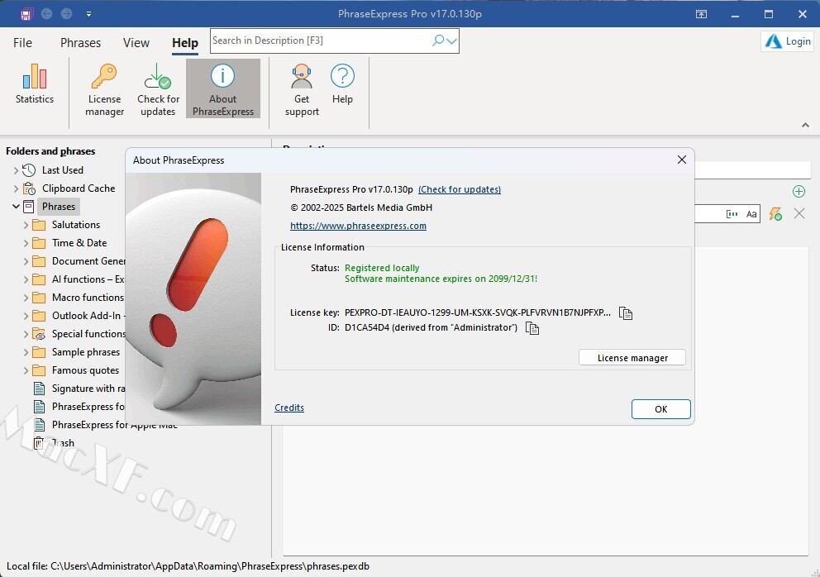Click the About PhraseExpress ribbon button
This screenshot has width=820, height=577.
click(223, 89)
